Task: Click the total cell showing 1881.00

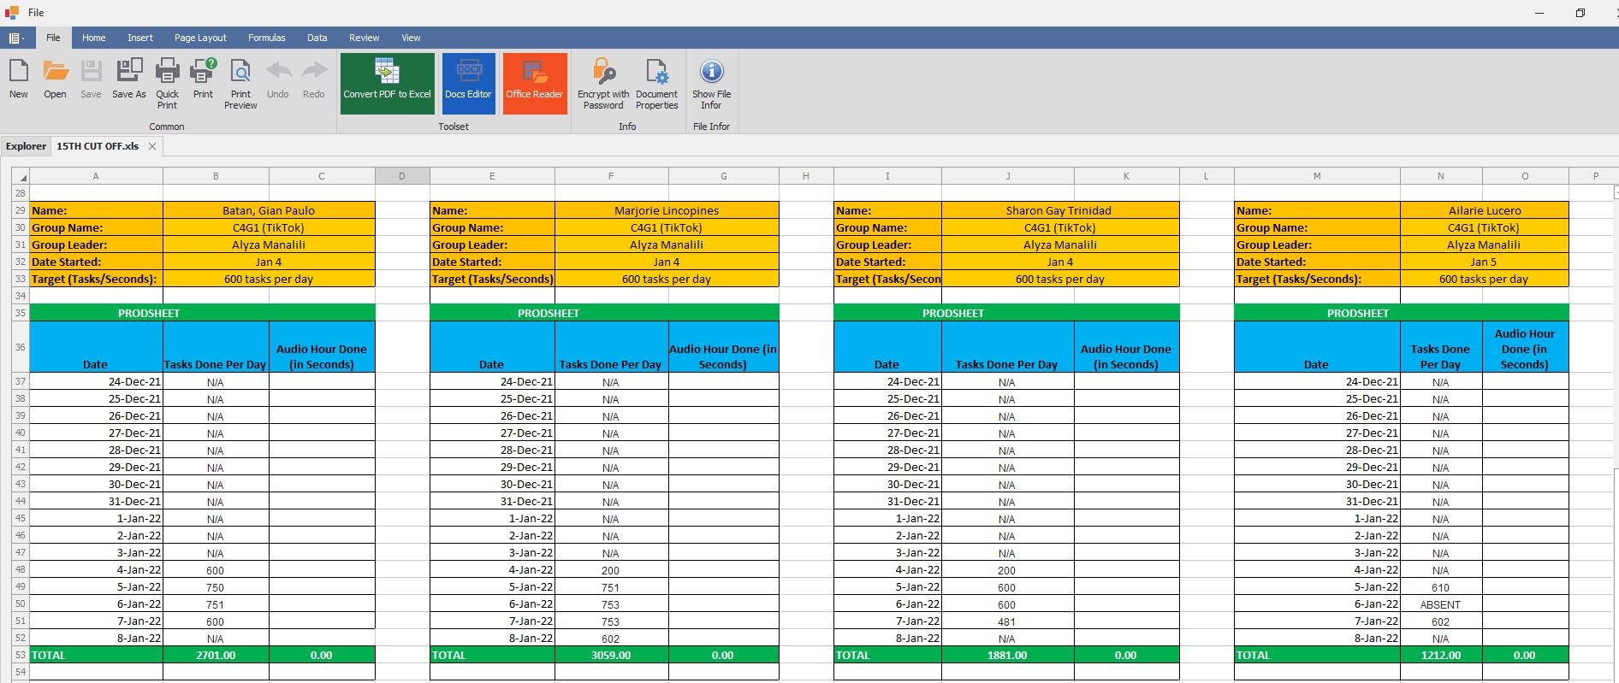Action: tap(1007, 655)
